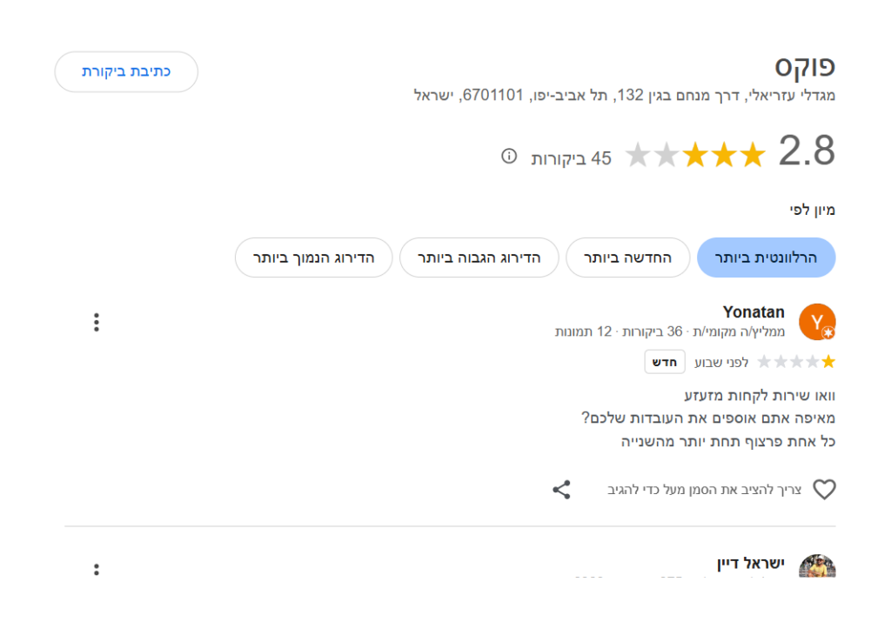Open reviewer name Yonatan profile link

pyautogui.click(x=754, y=311)
